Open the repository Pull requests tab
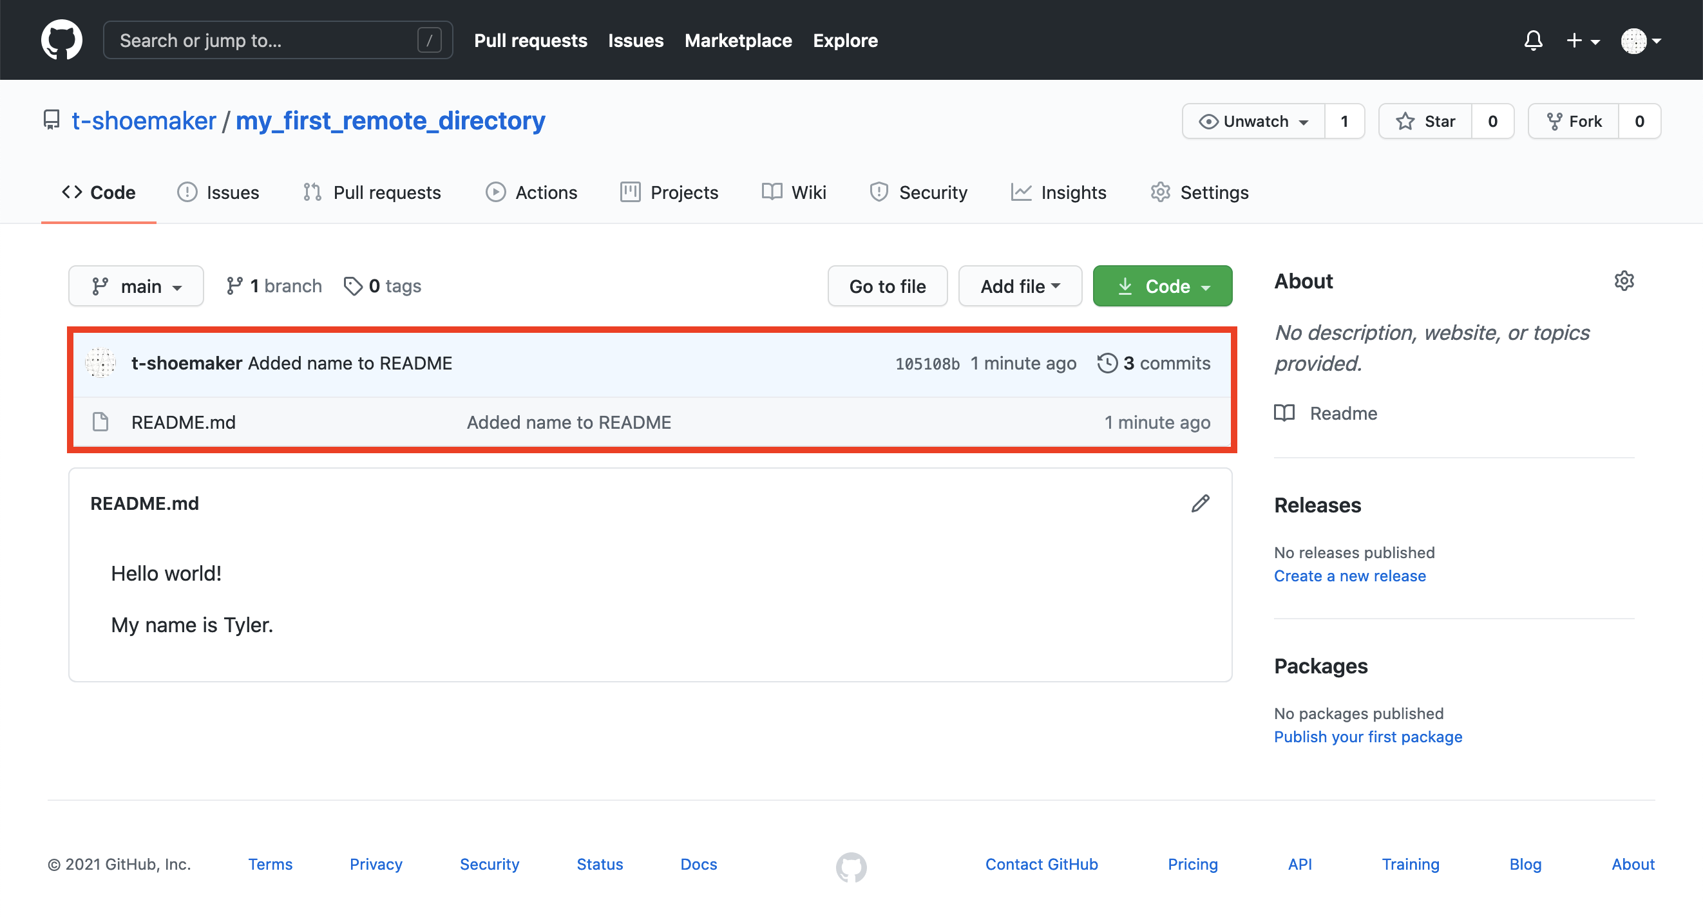The width and height of the screenshot is (1703, 918). pos(372,192)
